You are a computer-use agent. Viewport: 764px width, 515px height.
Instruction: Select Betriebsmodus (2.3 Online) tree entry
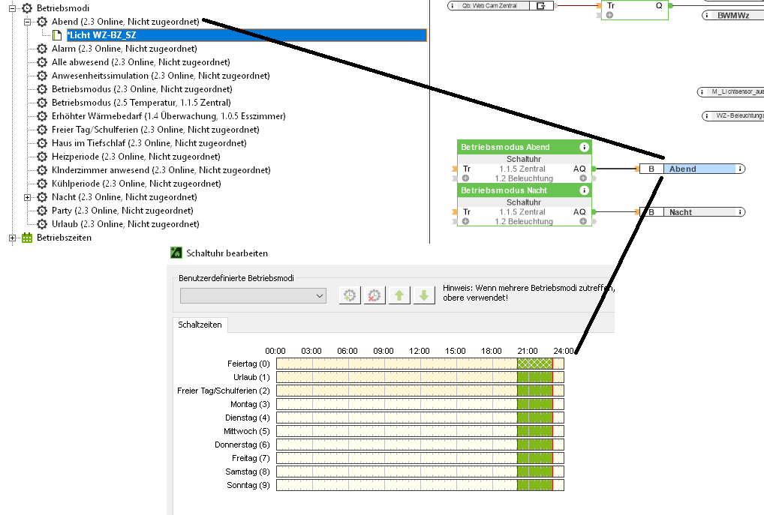pyautogui.click(x=142, y=89)
